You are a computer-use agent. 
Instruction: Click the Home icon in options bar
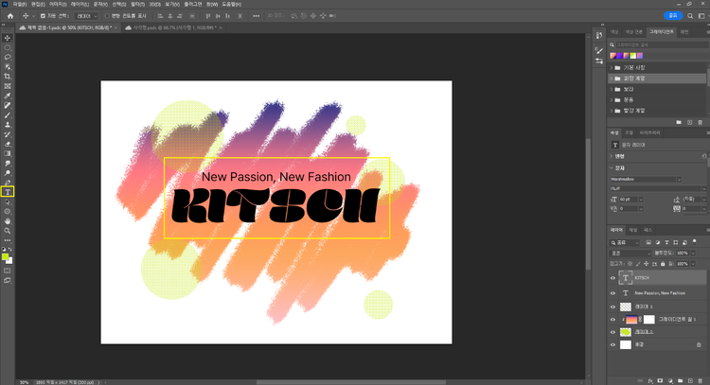pyautogui.click(x=9, y=16)
